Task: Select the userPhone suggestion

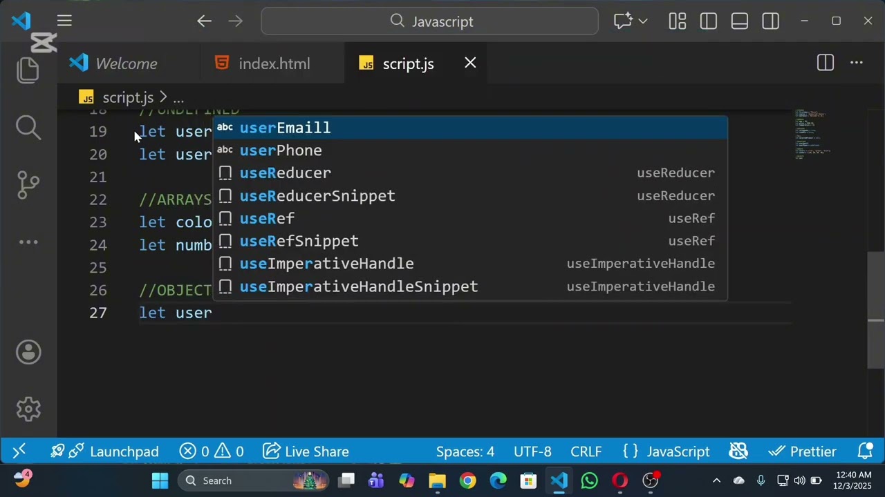Action: click(470, 150)
